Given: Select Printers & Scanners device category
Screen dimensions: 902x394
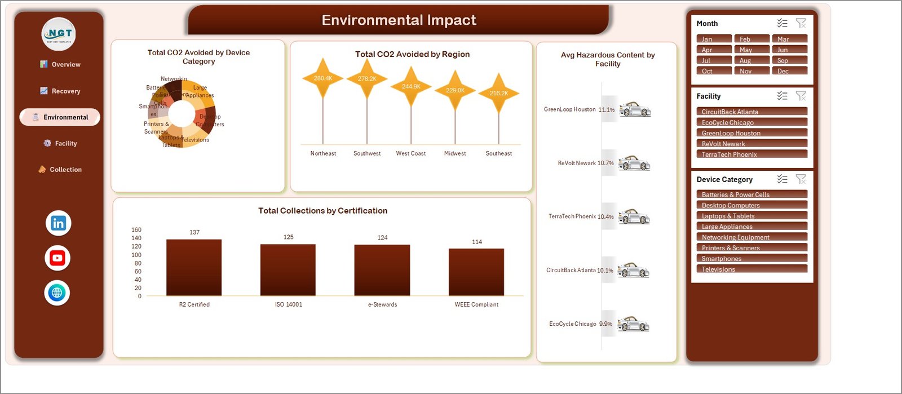Looking at the screenshot, I should [x=752, y=248].
